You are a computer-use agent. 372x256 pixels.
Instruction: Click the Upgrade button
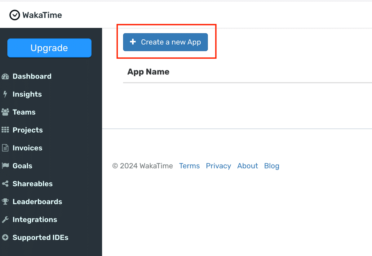49,48
